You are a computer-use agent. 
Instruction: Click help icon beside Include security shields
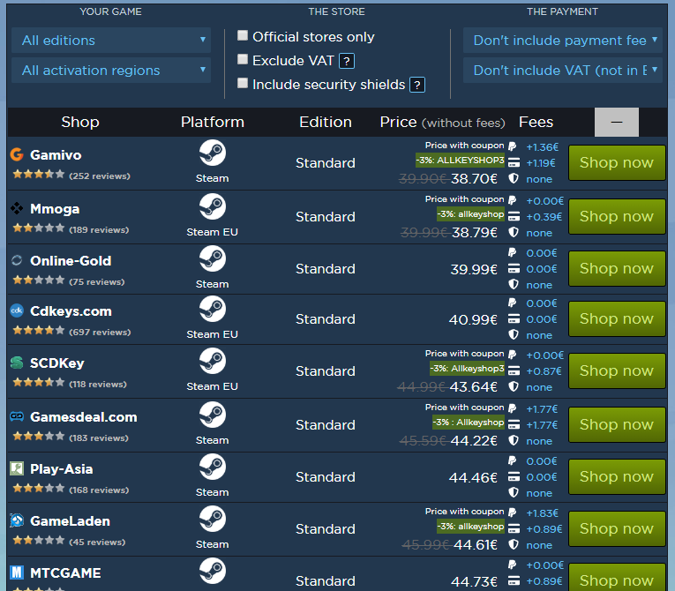[x=417, y=85]
